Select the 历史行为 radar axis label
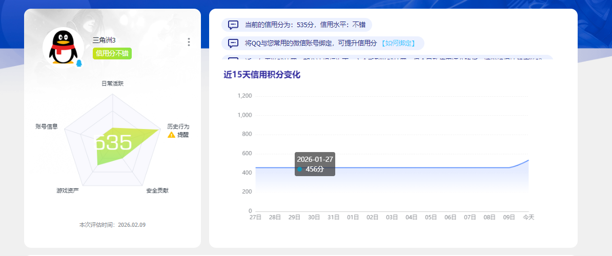 tap(178, 126)
